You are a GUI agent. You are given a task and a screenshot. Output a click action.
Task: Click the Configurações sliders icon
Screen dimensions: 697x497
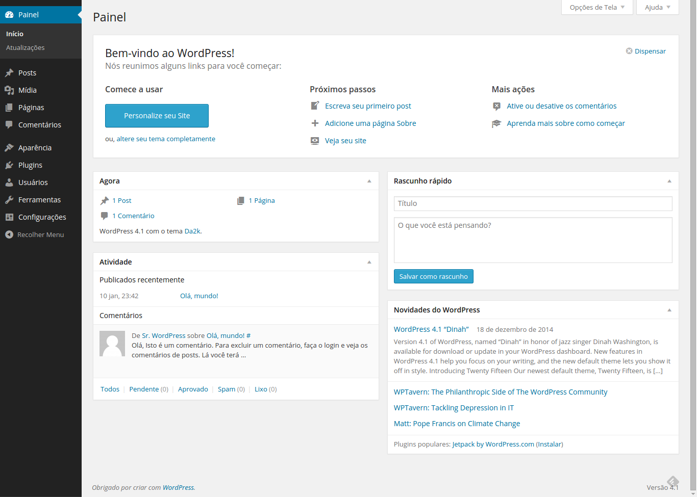(x=9, y=217)
